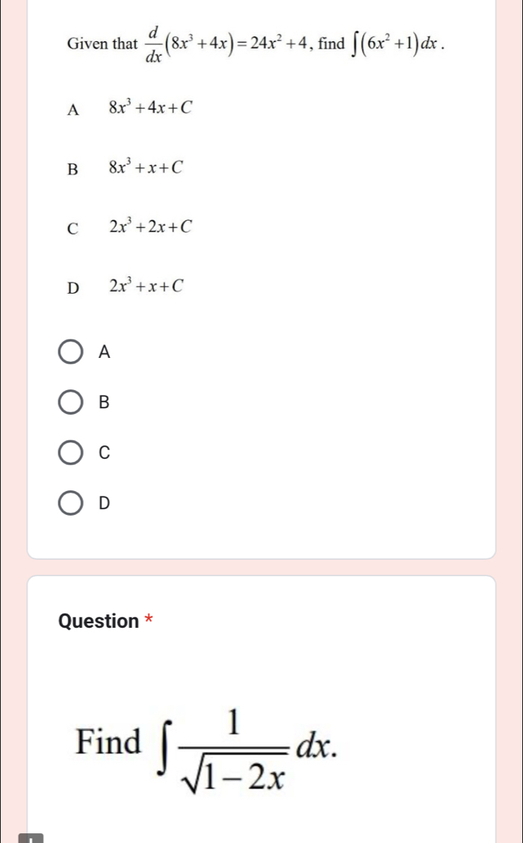
Task: Click the answer label 'A' beside its radio
Action: tap(104, 351)
